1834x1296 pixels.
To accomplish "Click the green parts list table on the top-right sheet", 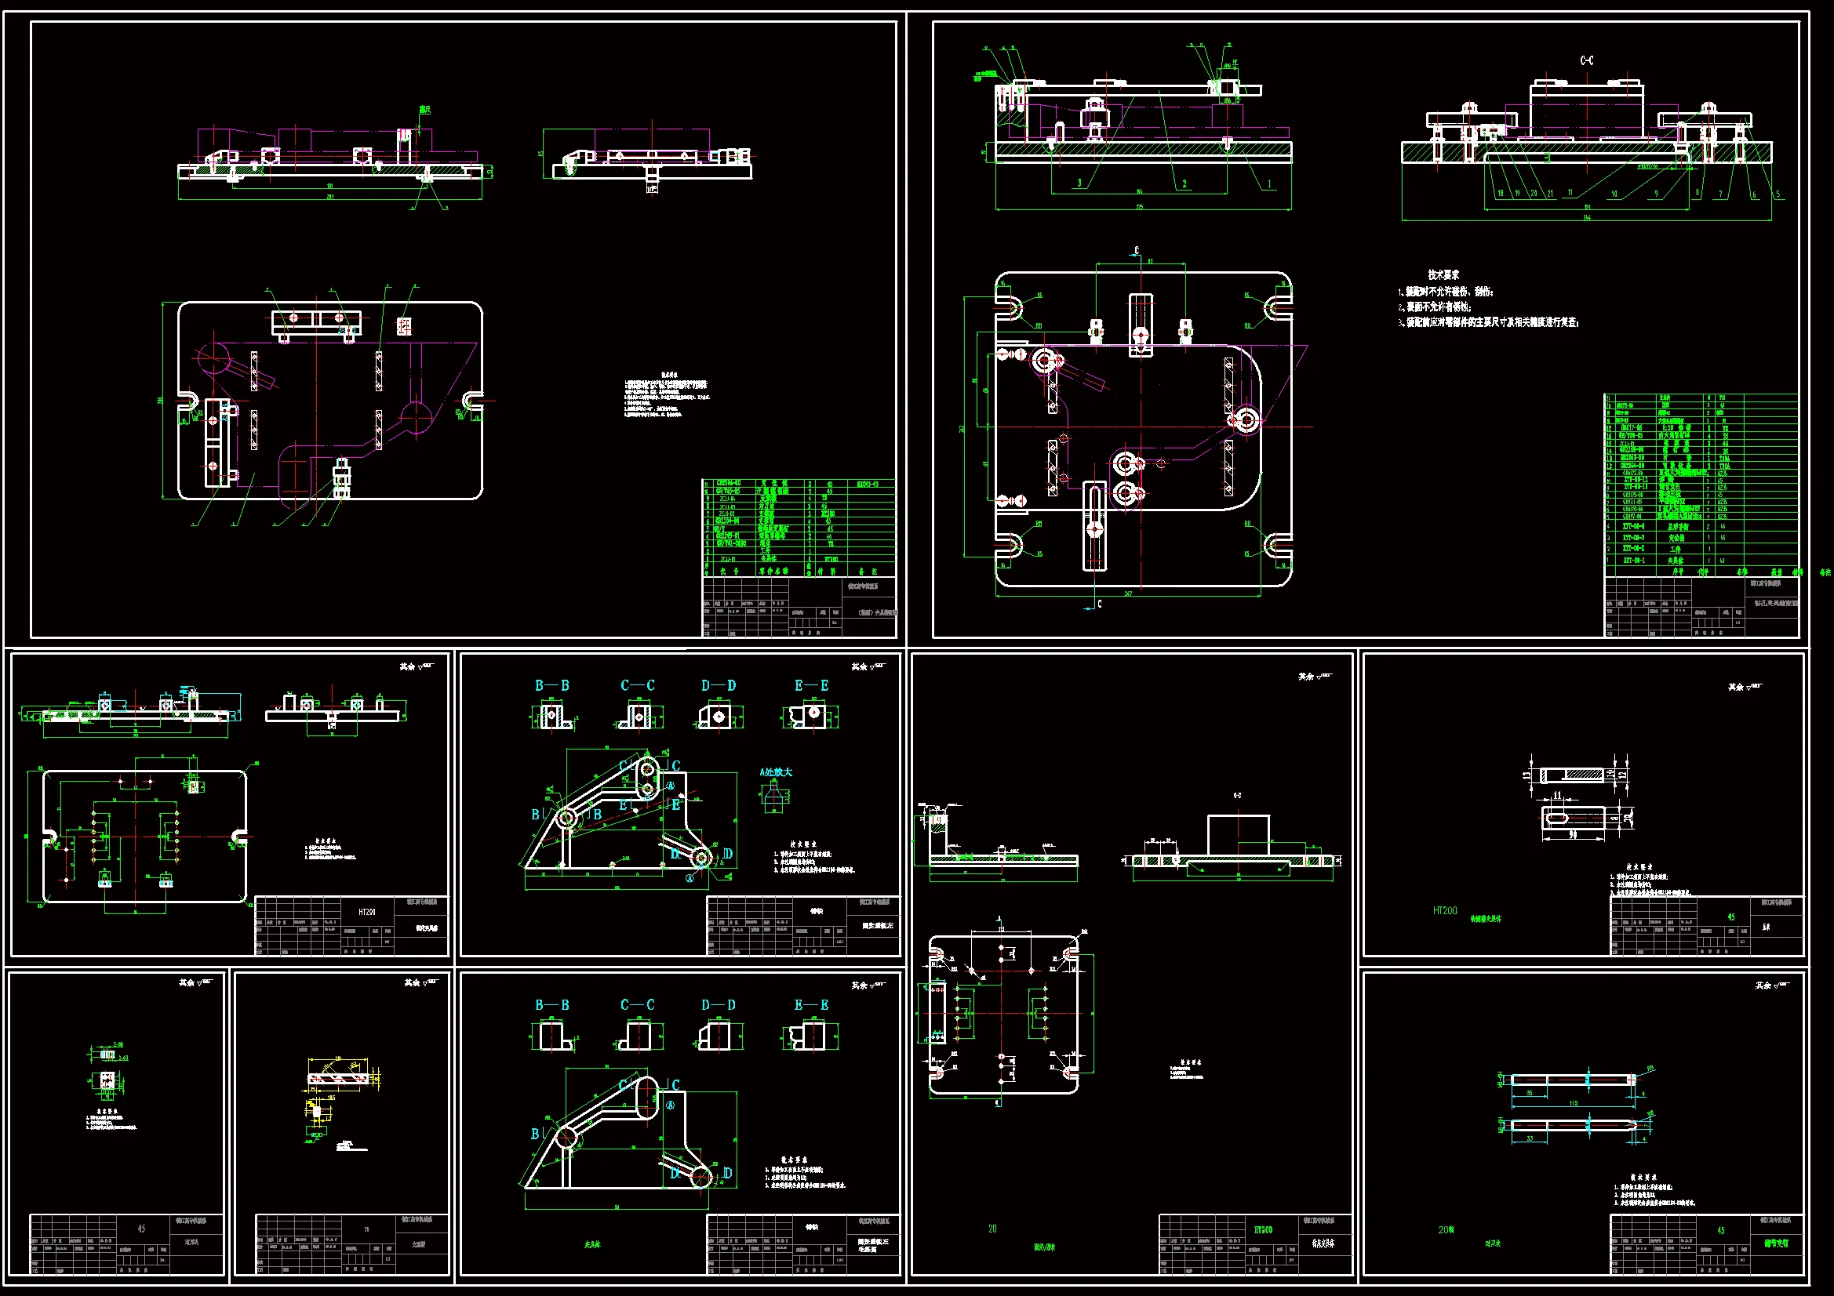I will click(x=1700, y=479).
